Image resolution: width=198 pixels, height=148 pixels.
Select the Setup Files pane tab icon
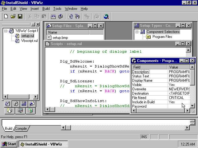[x=32, y=104]
